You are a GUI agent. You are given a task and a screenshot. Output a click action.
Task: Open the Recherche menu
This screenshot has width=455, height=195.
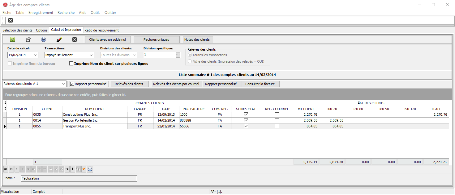(66, 13)
